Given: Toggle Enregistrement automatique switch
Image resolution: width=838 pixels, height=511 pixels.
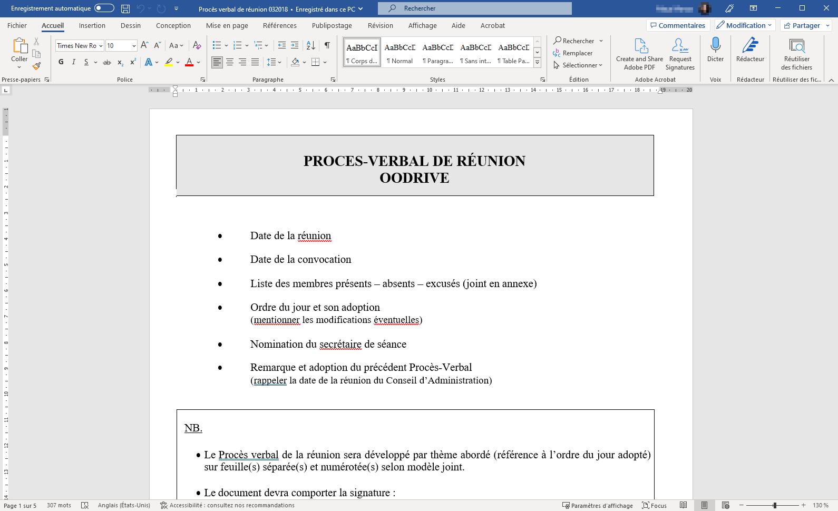Looking at the screenshot, I should (104, 8).
